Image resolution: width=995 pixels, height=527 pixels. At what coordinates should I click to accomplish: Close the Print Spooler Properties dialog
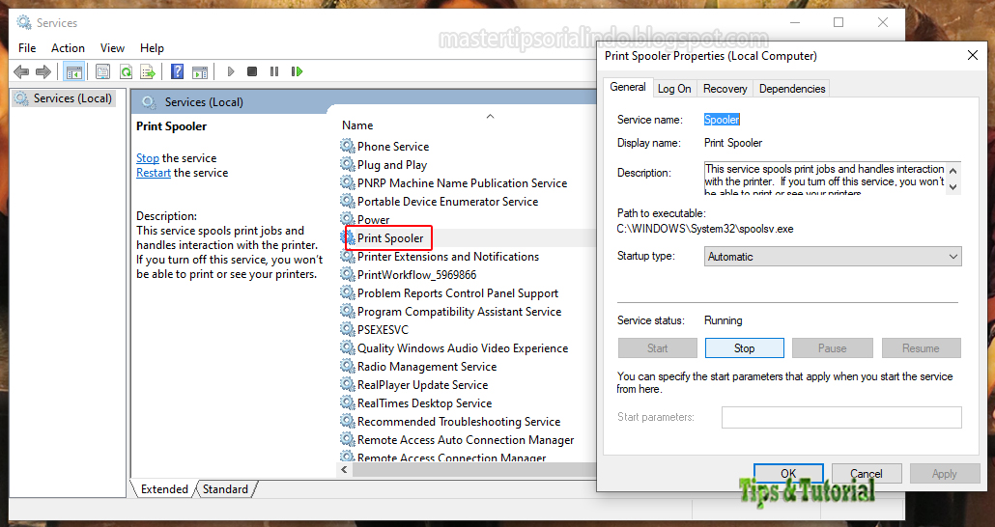[x=972, y=55]
